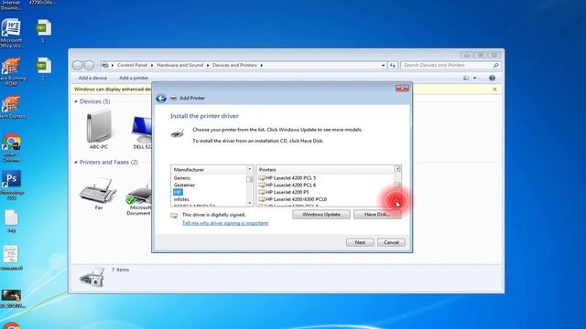The height and width of the screenshot is (329, 586).
Task: Click Control Panel breadcrumb
Action: click(x=132, y=65)
